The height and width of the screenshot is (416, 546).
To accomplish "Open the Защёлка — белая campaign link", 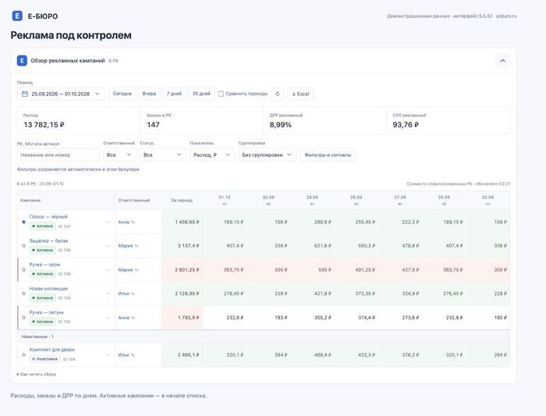I will pyautogui.click(x=48, y=240).
